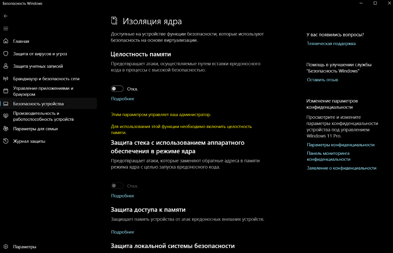393x253 pixels.
Task: Click the app and browser control icon
Action: click(6, 91)
